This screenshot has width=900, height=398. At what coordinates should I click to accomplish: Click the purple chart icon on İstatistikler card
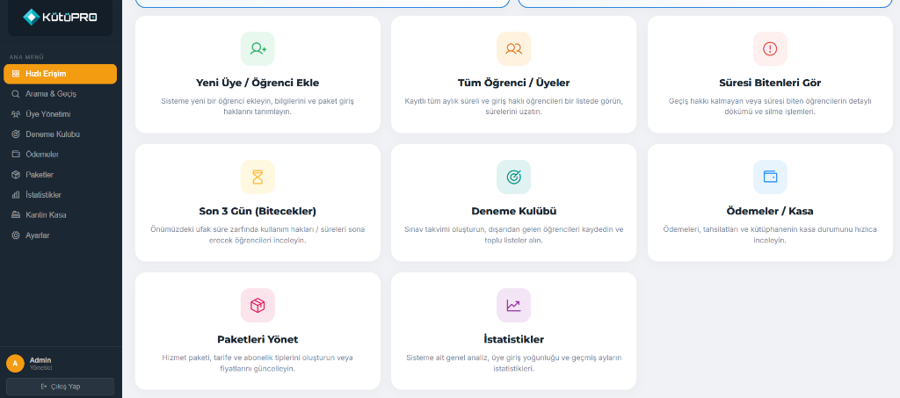pos(513,306)
